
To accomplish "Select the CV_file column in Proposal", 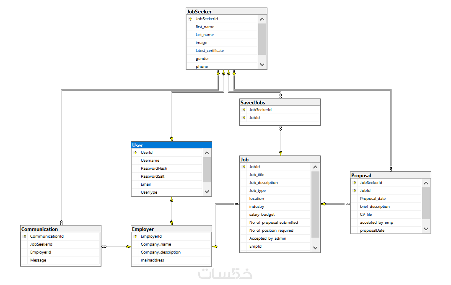I will (x=386, y=215).
